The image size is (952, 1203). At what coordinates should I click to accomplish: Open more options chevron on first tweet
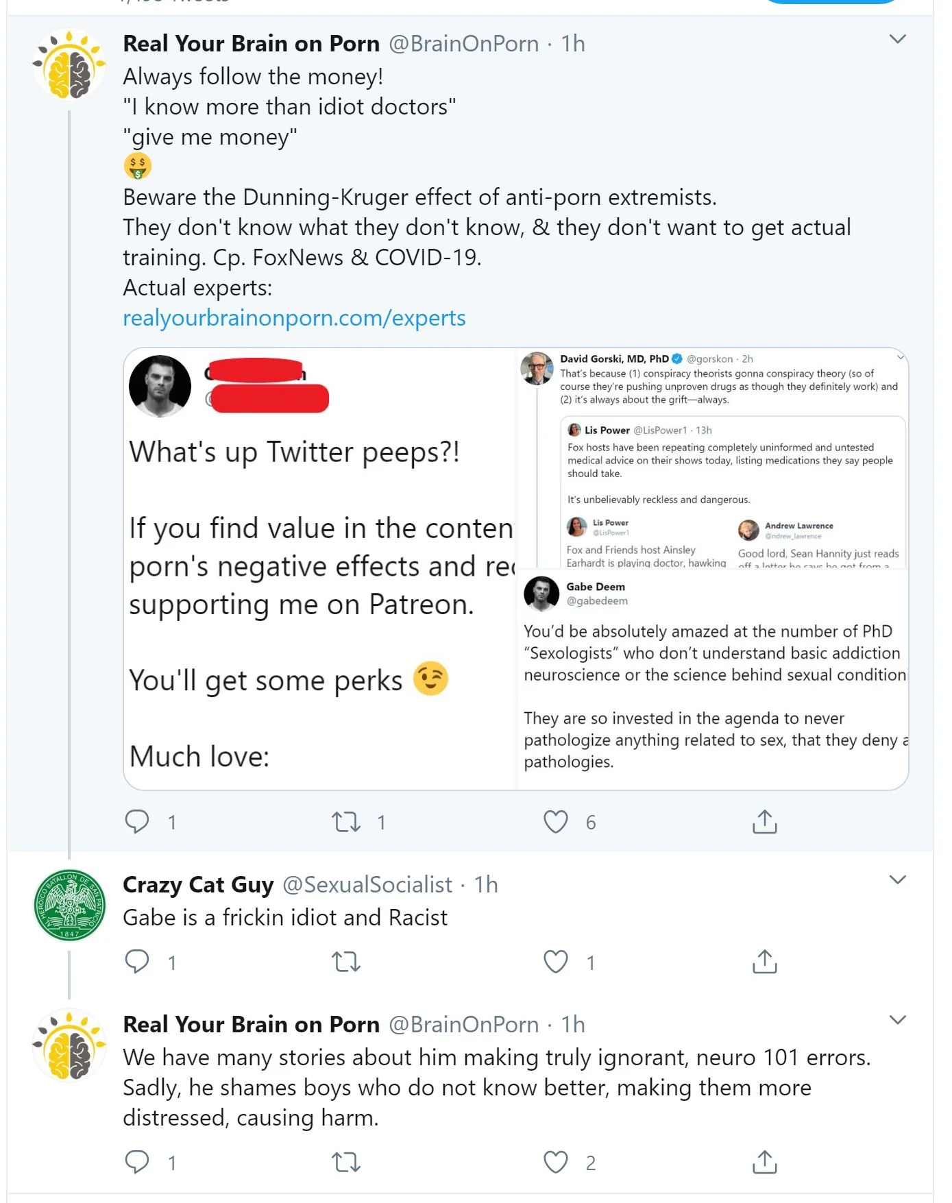pos(897,39)
